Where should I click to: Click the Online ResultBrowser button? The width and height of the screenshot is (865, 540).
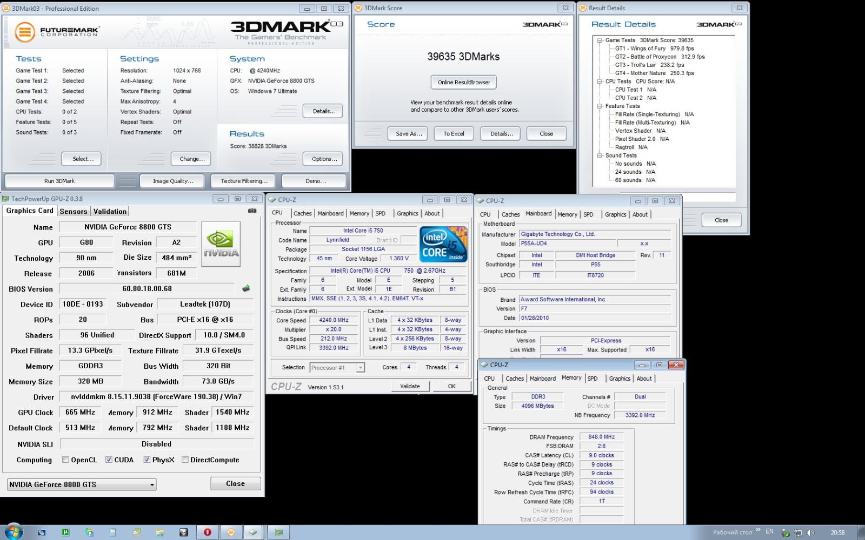tap(464, 82)
